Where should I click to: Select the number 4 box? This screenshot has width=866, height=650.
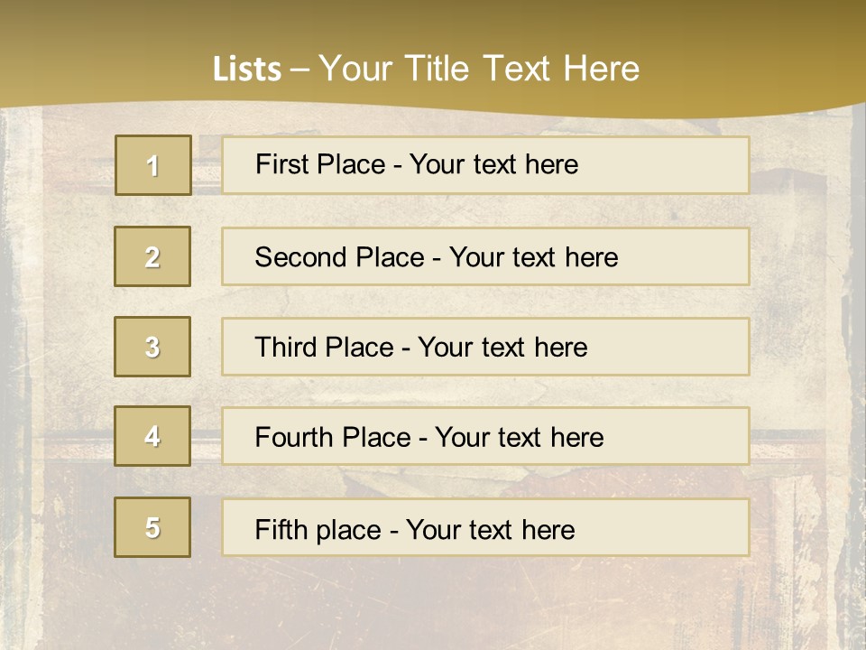[x=152, y=436]
